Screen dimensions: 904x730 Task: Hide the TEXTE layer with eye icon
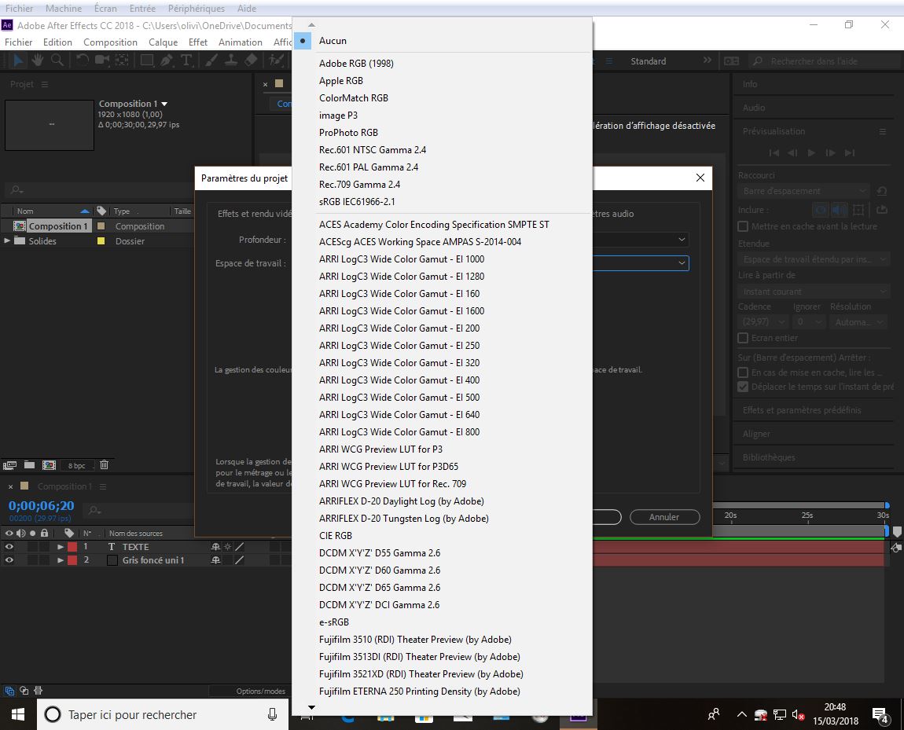[9, 547]
